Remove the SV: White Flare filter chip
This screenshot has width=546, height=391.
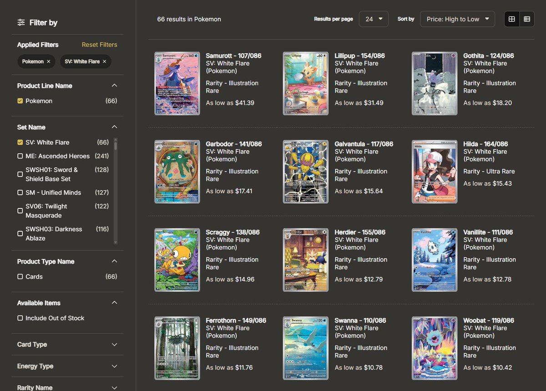pyautogui.click(x=104, y=61)
